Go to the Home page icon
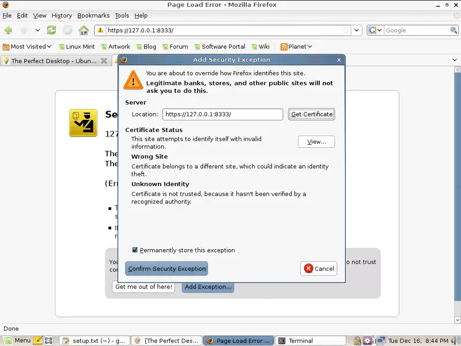 [84, 30]
